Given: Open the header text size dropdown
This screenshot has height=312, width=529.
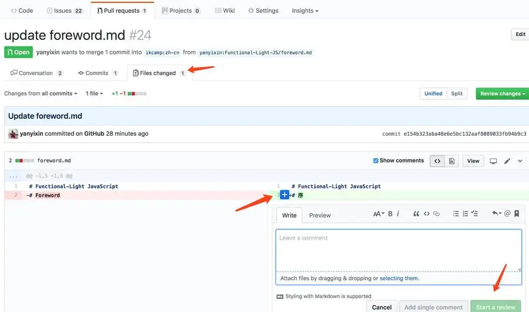Looking at the screenshot, I should pos(379,213).
